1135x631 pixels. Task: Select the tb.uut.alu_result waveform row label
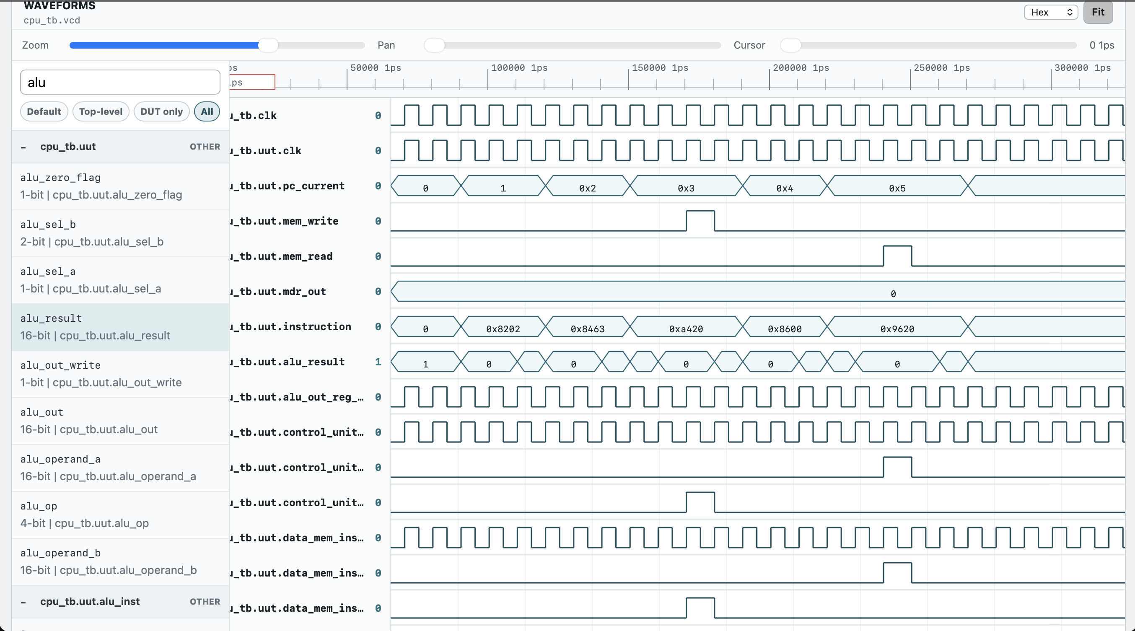(287, 362)
